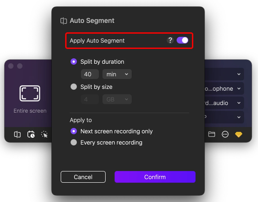Click the purple Confirm button
The image size is (258, 202).
pyautogui.click(x=155, y=177)
